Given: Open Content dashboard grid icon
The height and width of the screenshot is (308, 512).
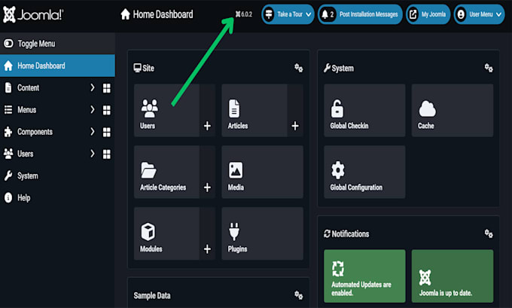Looking at the screenshot, I should (107, 88).
